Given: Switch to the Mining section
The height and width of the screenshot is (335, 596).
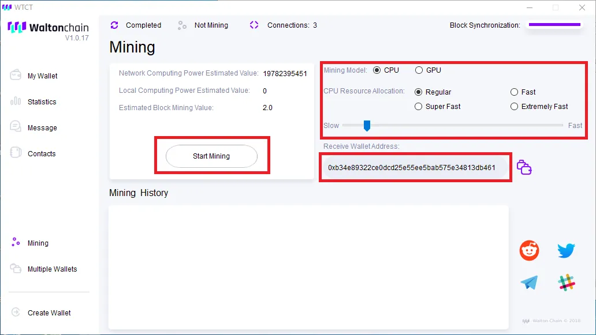Looking at the screenshot, I should (38, 243).
